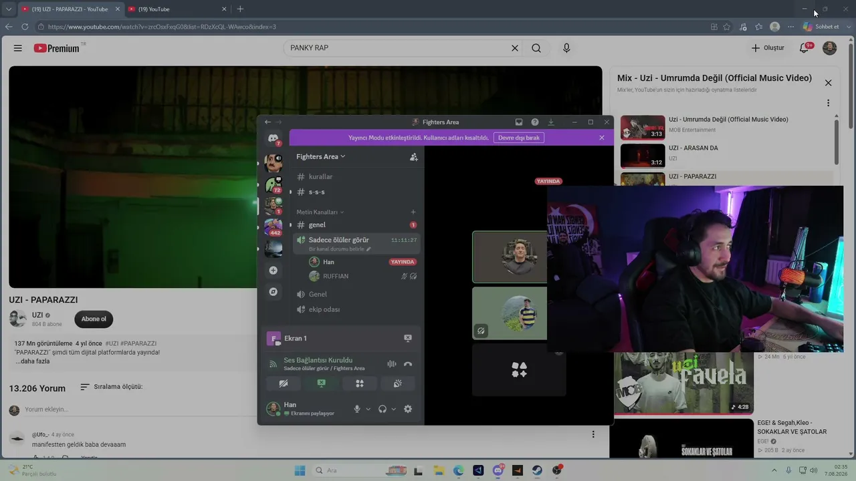The height and width of the screenshot is (481, 856).
Task: Play Uzi - Umrumda Değil playlist thumbnail
Action: (643, 128)
